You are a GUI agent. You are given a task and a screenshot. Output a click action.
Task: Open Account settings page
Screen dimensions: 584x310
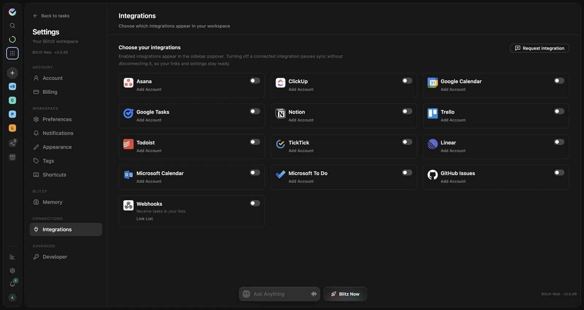pyautogui.click(x=66, y=78)
